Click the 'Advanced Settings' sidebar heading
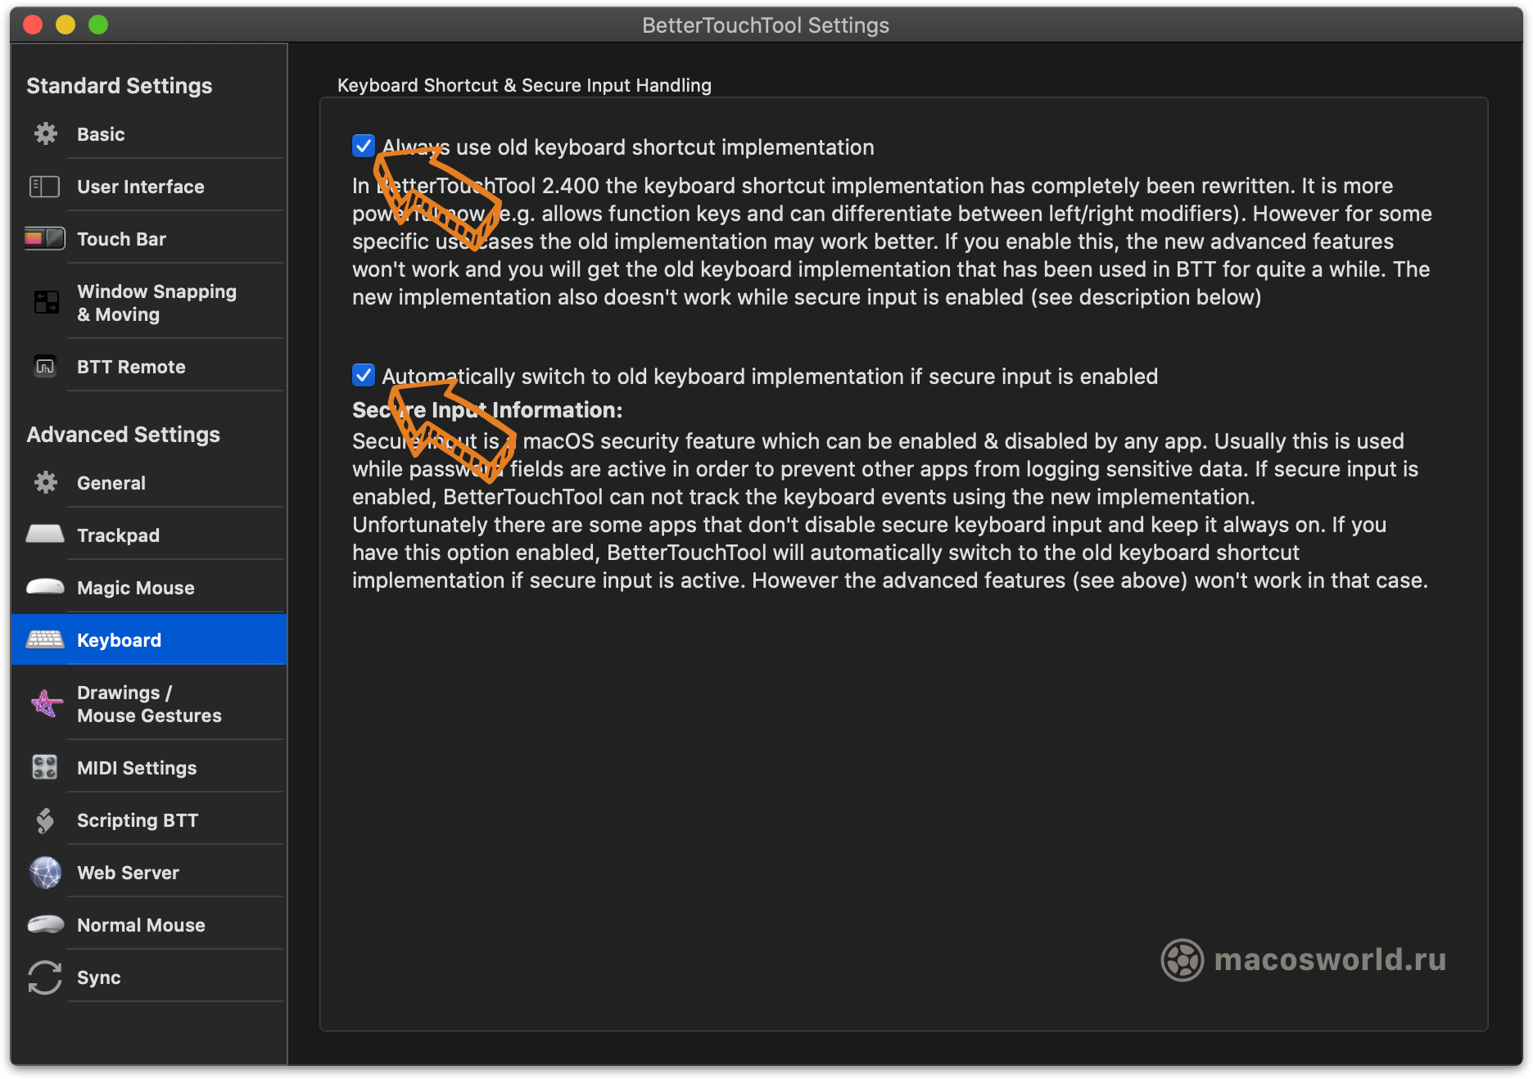 (124, 435)
